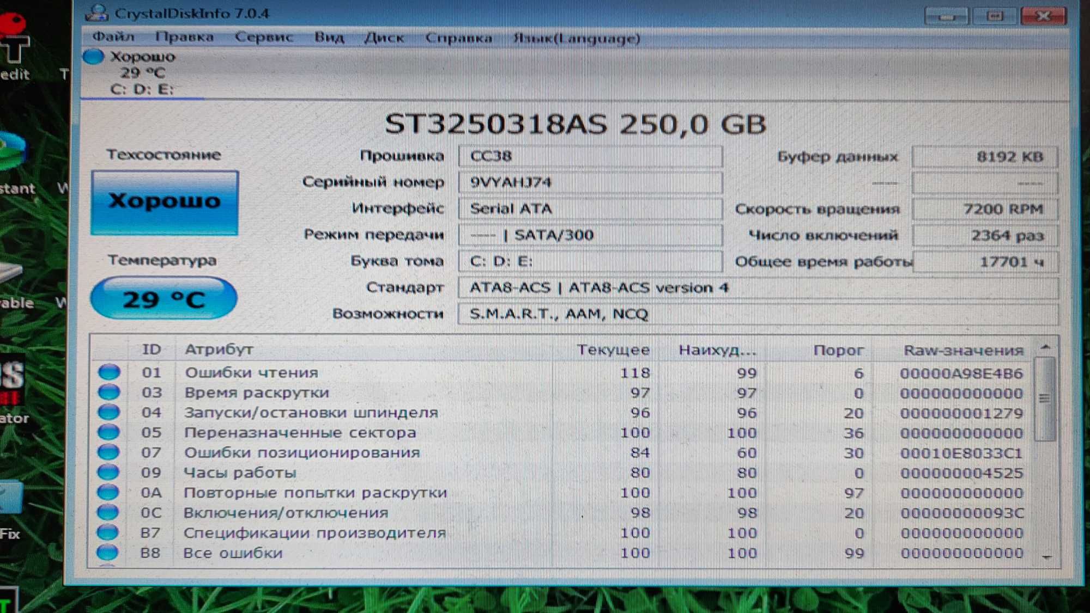Click status circle for 0C Включения/отключения
This screenshot has width=1090, height=613.
[108, 512]
